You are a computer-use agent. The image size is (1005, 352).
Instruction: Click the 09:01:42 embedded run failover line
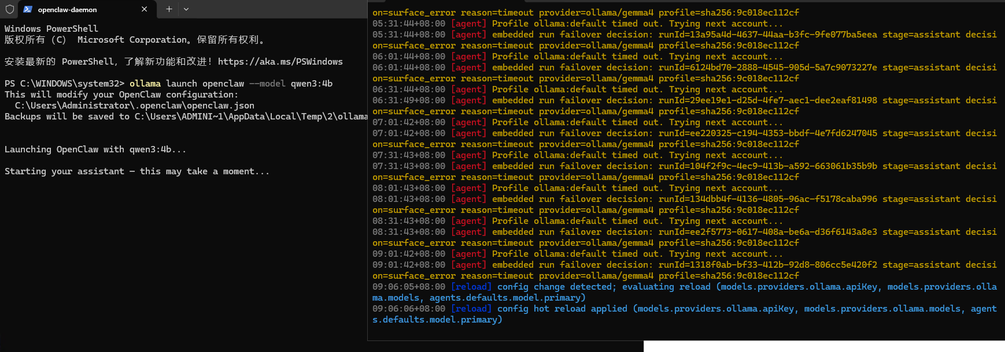click(x=685, y=265)
